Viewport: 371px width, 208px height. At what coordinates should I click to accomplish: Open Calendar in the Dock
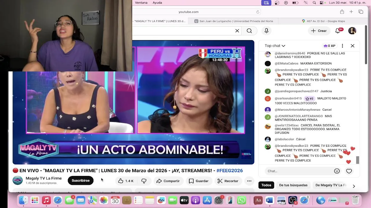click(115, 200)
